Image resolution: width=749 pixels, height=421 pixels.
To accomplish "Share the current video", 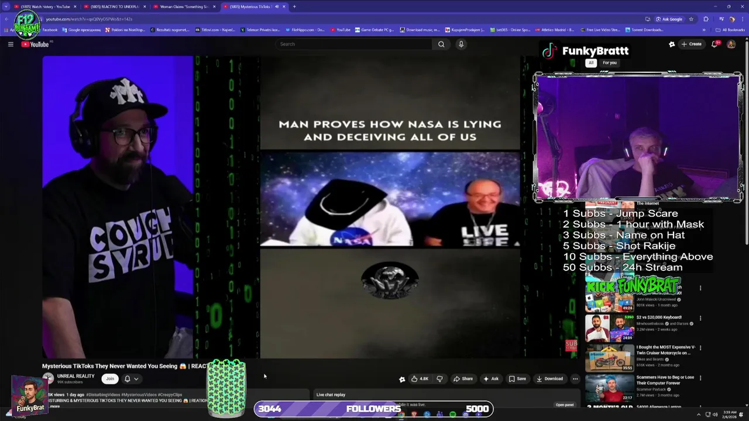I will (463, 378).
